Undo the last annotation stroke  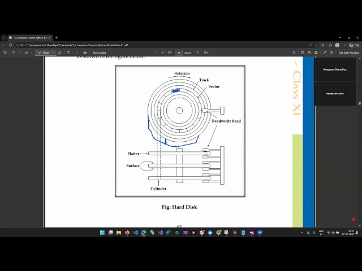[13, 53]
